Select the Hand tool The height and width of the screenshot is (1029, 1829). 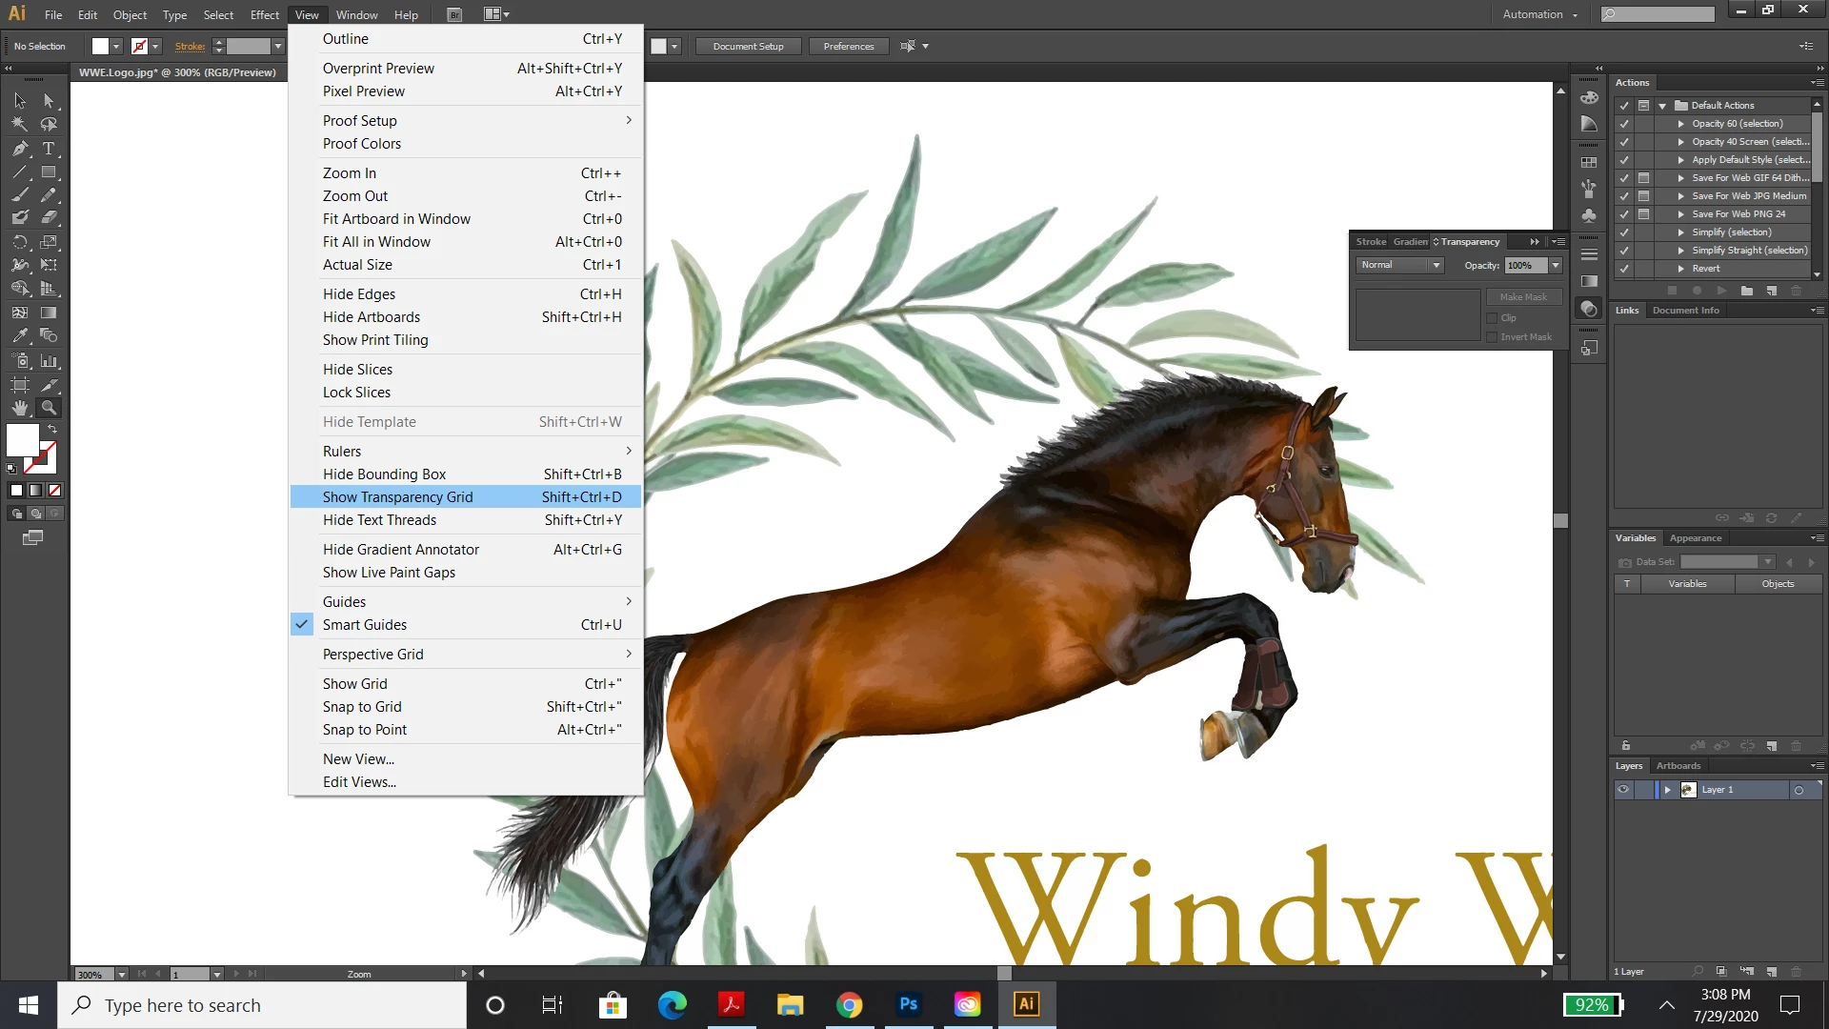pyautogui.click(x=20, y=408)
